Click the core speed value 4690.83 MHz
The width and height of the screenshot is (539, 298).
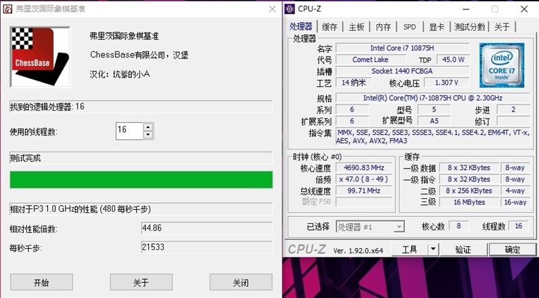click(364, 168)
